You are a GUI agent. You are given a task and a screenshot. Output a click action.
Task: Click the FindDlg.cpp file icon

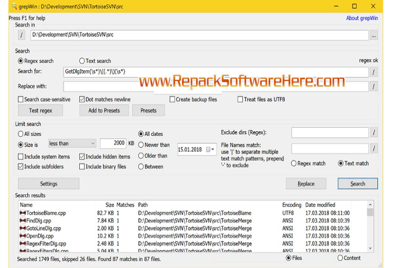click(23, 221)
